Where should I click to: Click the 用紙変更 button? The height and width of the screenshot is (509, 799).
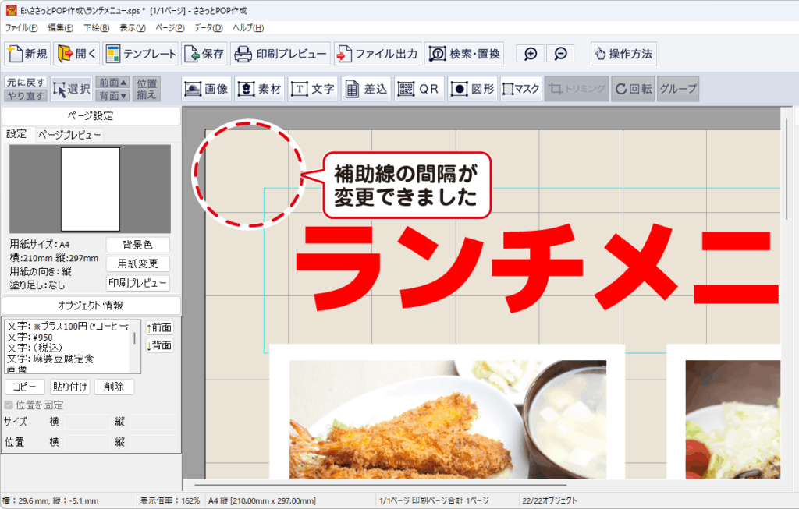pyautogui.click(x=137, y=263)
